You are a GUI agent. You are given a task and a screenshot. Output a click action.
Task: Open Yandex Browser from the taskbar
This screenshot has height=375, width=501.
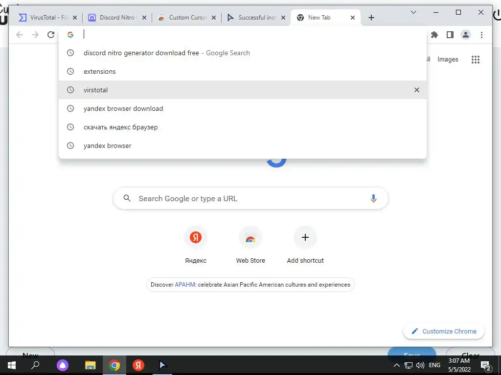pyautogui.click(x=138, y=365)
